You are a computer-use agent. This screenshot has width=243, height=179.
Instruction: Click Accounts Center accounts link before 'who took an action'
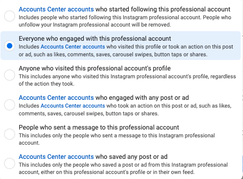[73, 106]
